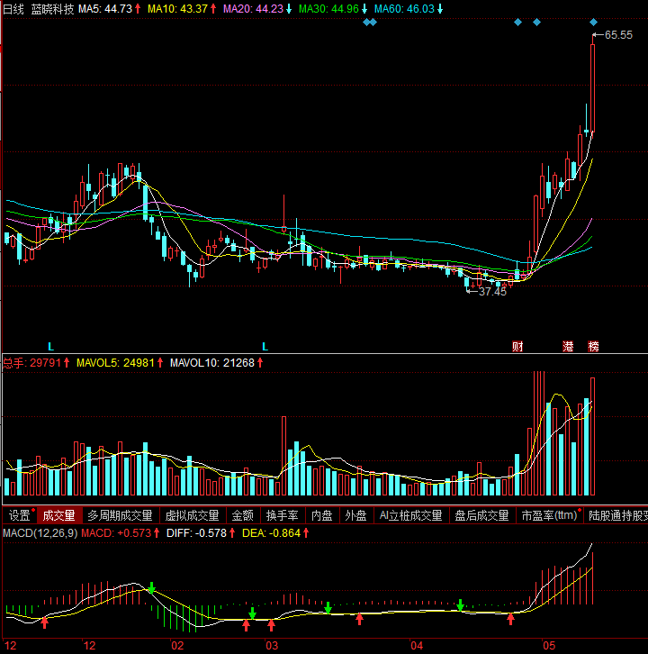Open the 金额 amount tab
The image size is (648, 654).
tap(242, 516)
